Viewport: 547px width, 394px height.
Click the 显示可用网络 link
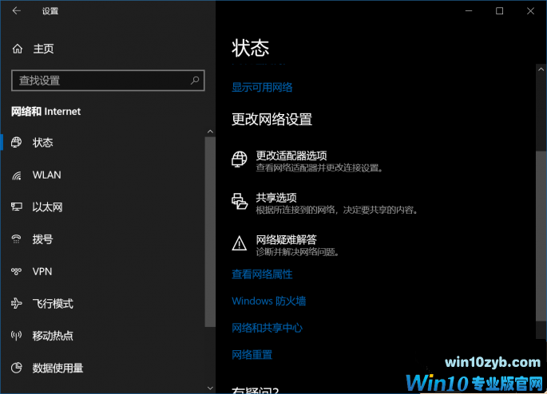[262, 87]
